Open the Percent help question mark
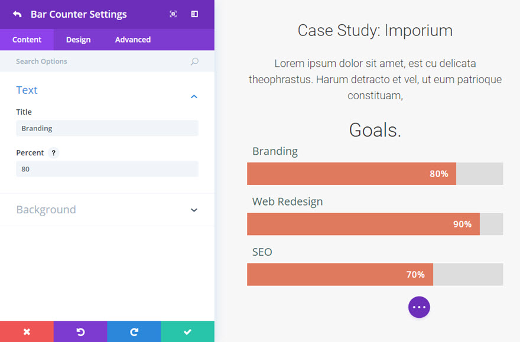The height and width of the screenshot is (342, 520). [53, 153]
